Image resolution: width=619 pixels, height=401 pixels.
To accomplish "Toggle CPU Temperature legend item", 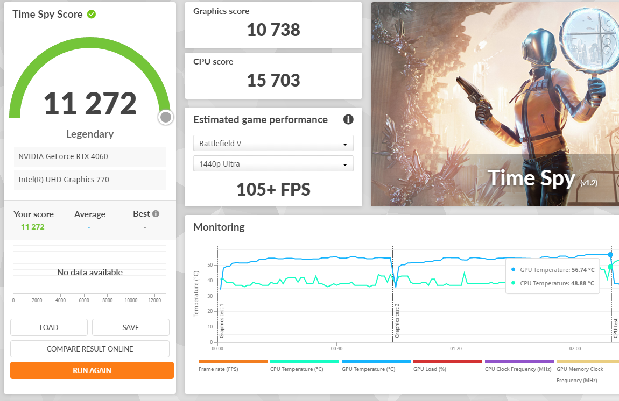I will (304, 366).
